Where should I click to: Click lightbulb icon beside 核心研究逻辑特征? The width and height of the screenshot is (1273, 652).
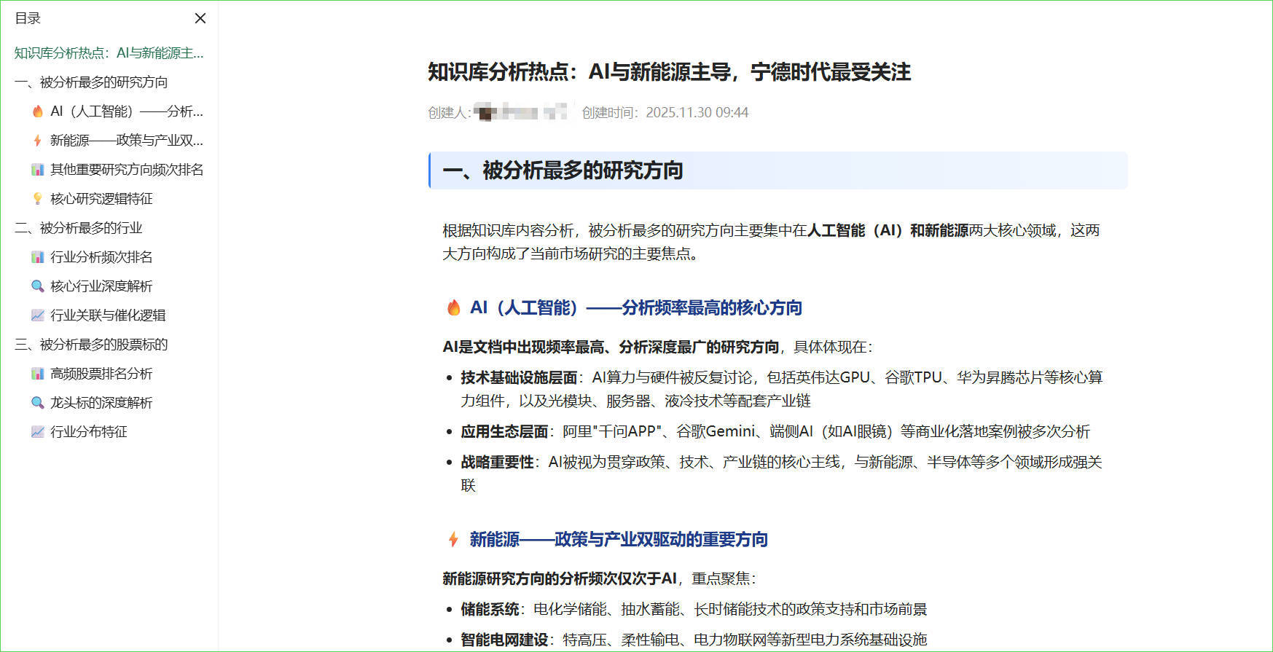click(38, 199)
